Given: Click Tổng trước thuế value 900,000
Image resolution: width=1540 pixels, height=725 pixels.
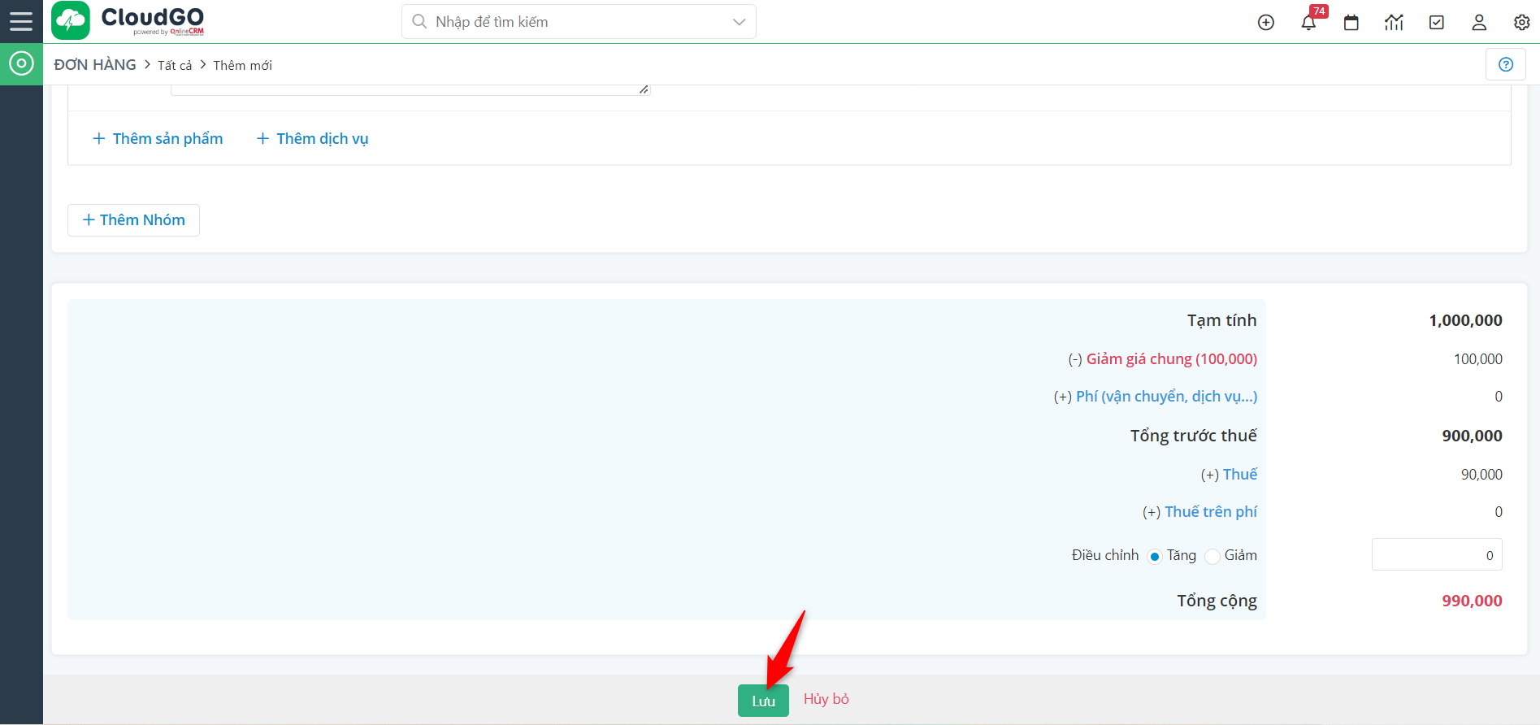Looking at the screenshot, I should click(x=1472, y=436).
